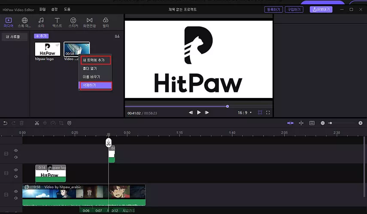This screenshot has width=367, height=214.
Task: Open the 파일 menu
Action: coord(42,9)
